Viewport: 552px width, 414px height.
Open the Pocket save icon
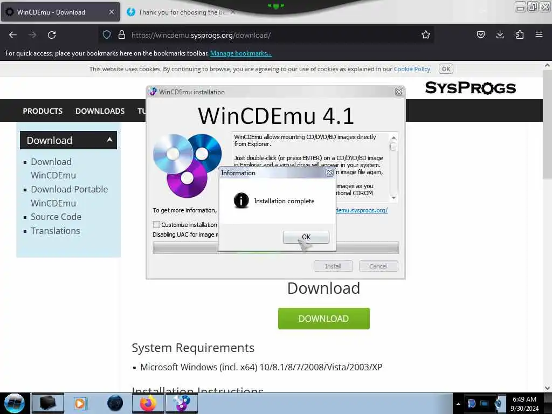(x=480, y=35)
